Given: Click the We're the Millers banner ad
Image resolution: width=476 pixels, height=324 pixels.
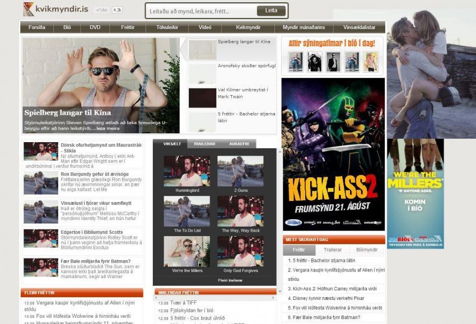Looking at the screenshot, I should point(416,194).
